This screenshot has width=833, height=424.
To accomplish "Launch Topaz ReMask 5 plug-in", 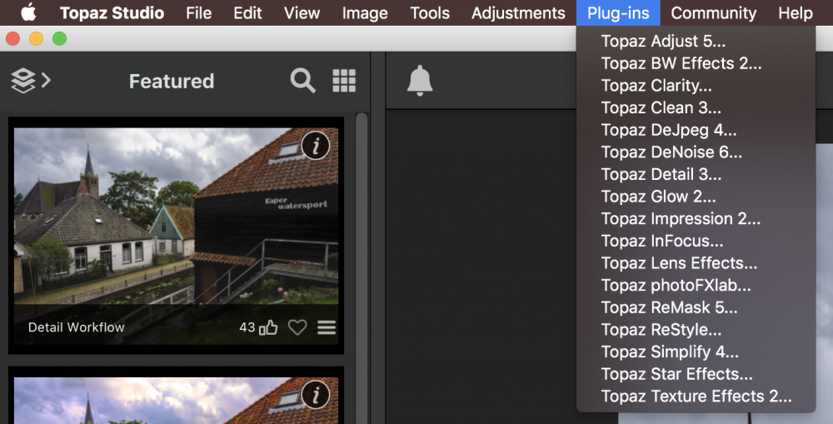I will click(696, 307).
